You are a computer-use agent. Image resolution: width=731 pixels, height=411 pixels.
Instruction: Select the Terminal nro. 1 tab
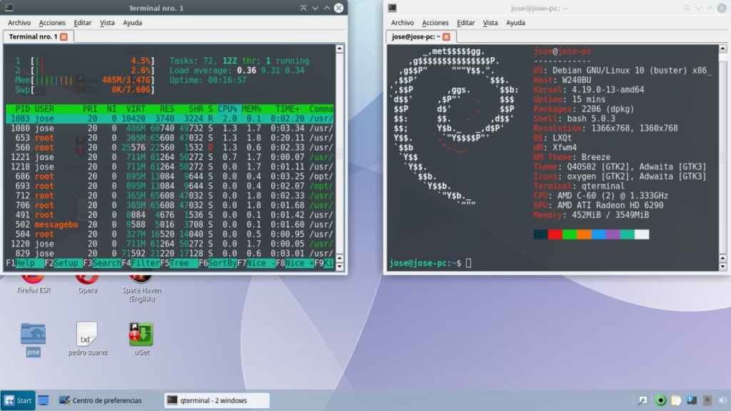(31, 36)
